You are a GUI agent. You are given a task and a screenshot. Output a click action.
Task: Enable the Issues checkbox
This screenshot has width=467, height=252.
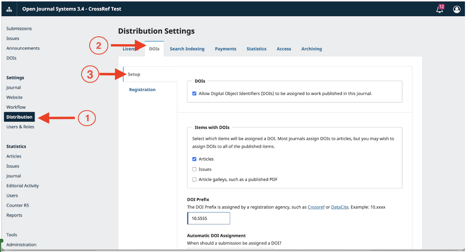pos(194,169)
